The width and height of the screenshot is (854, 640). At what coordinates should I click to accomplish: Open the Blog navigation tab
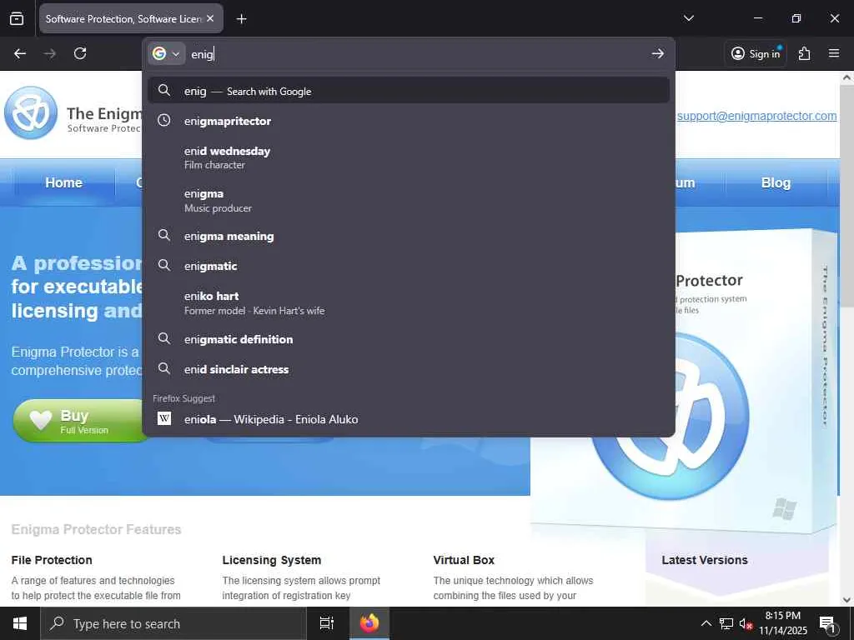[x=776, y=182]
